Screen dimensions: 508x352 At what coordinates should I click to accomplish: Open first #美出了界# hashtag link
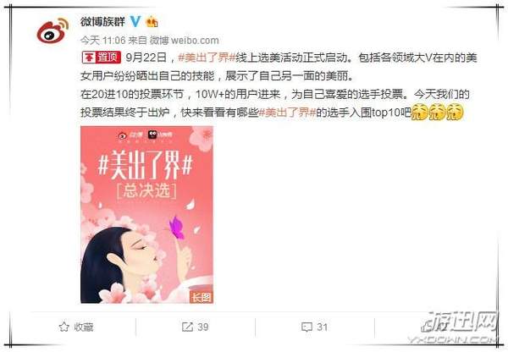(207, 58)
